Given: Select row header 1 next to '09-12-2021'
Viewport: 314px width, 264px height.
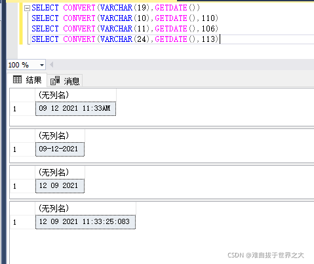Looking at the screenshot, I should 22,149.
